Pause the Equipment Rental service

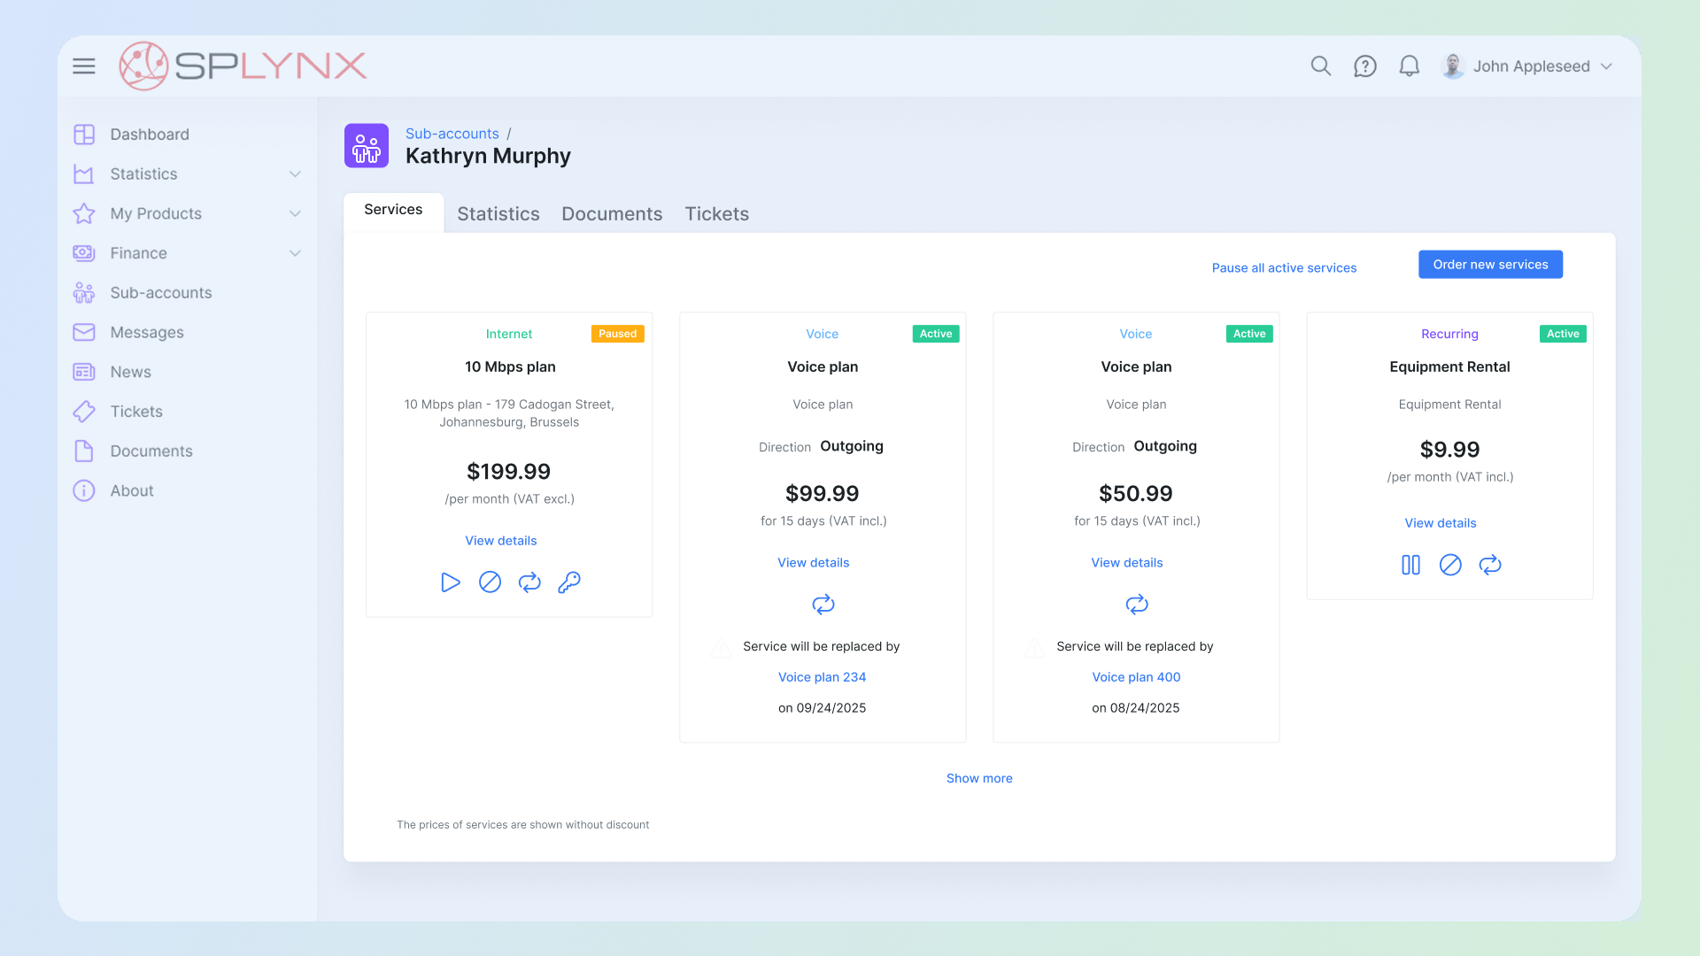(1410, 565)
